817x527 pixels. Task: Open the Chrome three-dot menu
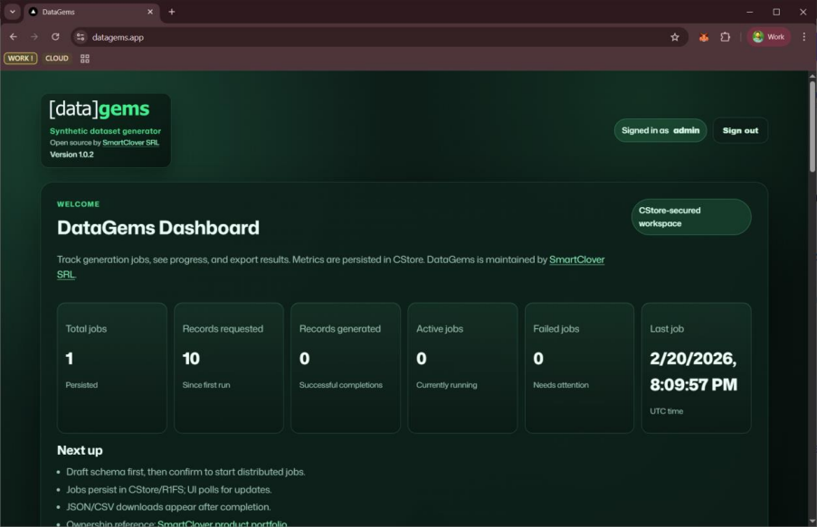(x=803, y=36)
